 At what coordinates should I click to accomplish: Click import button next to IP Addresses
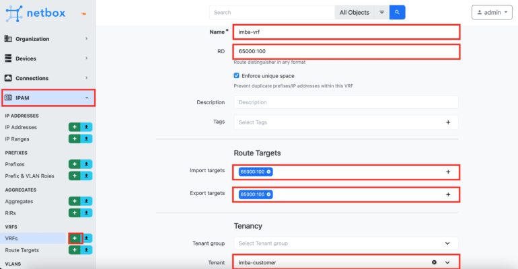pos(87,127)
